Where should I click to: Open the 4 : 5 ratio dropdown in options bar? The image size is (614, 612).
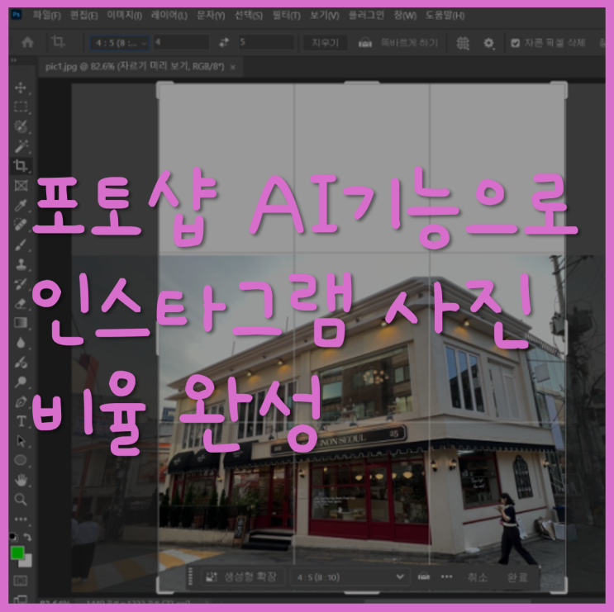120,43
